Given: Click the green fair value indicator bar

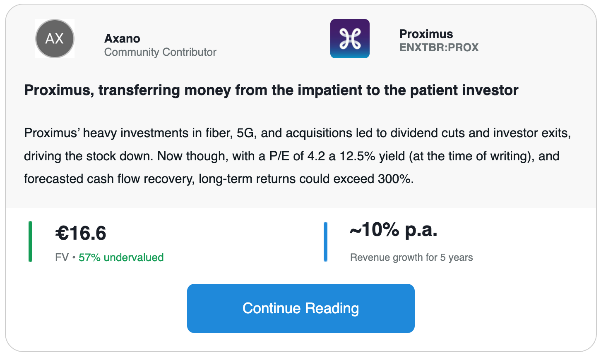Looking at the screenshot, I should [30, 242].
